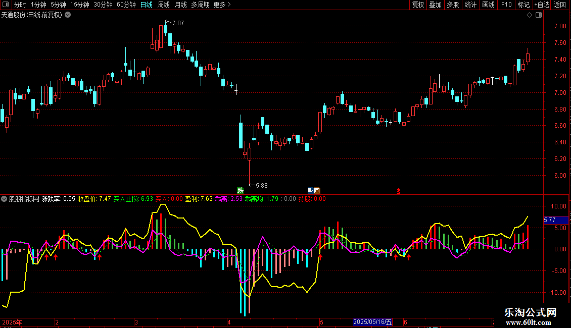This screenshot has width=571, height=328.
Task: Switch to the 周线 weekly tab
Action: (164, 5)
